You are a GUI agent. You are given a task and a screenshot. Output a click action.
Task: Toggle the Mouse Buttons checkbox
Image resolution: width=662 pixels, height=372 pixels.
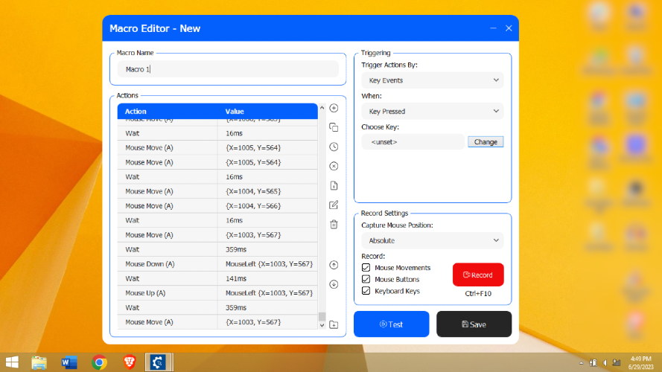[x=366, y=279]
